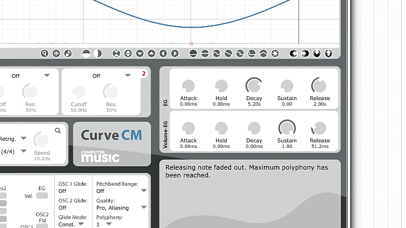Click the up triangle arrow icon in toolbar

(x=151, y=53)
